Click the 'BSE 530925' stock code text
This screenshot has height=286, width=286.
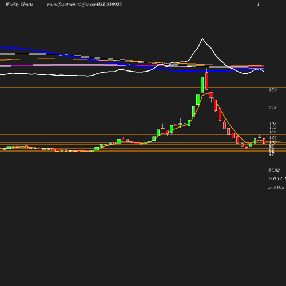tap(109, 4)
